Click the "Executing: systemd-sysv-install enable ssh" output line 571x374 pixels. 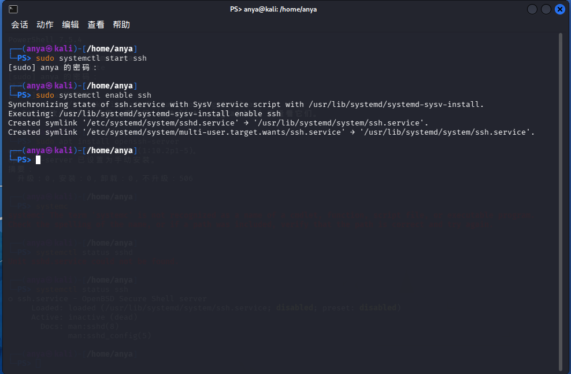[144, 114]
